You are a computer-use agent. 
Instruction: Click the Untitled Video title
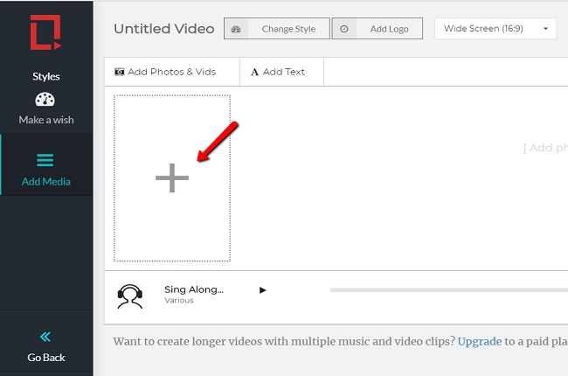pos(163,29)
